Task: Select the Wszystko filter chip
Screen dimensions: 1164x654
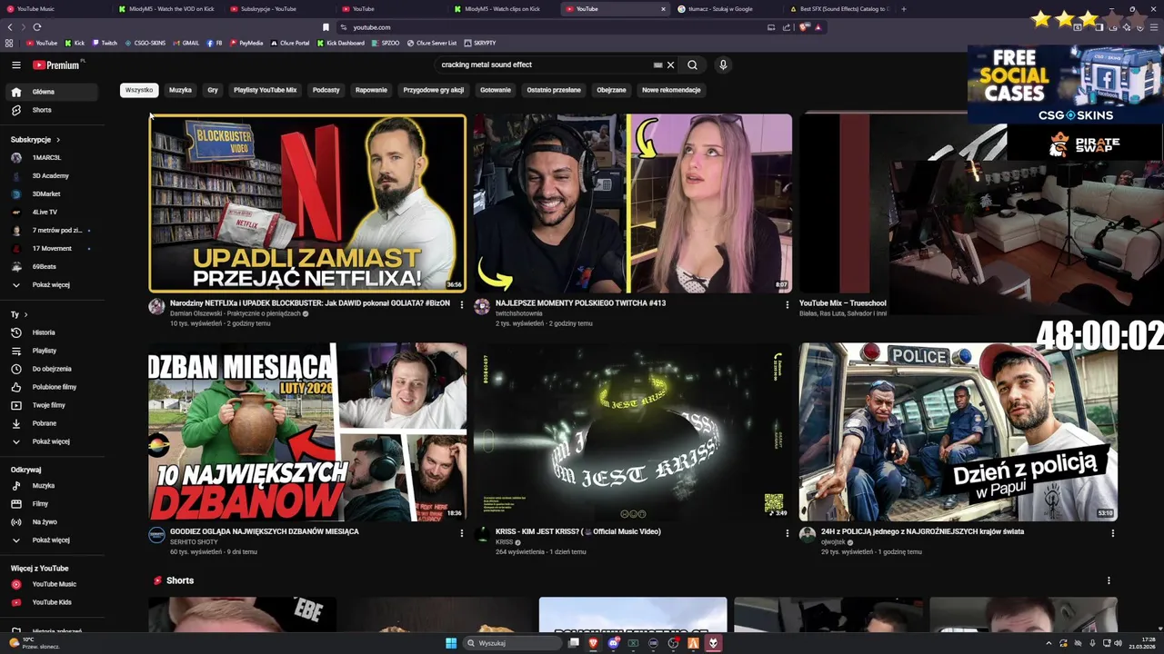Action: [139, 90]
